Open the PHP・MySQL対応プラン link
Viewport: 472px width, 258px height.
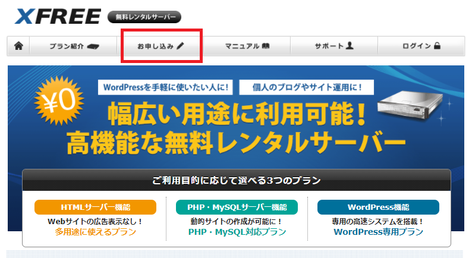tap(237, 232)
